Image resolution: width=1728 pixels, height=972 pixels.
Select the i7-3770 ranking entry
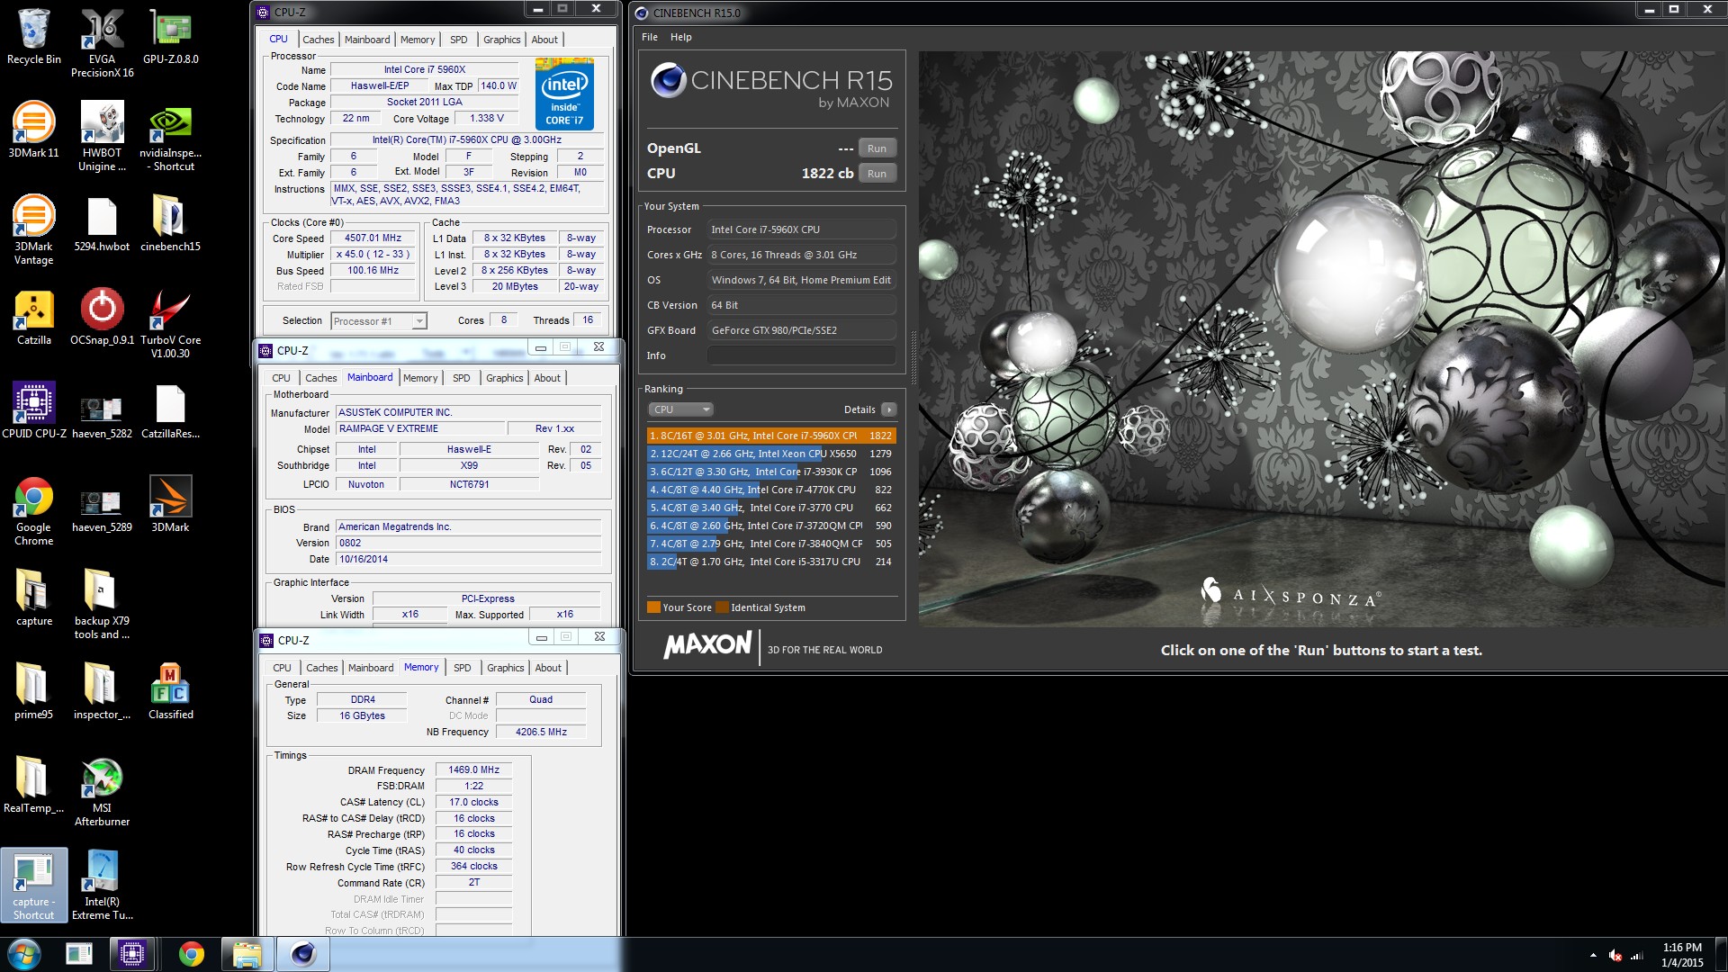pyautogui.click(x=771, y=508)
